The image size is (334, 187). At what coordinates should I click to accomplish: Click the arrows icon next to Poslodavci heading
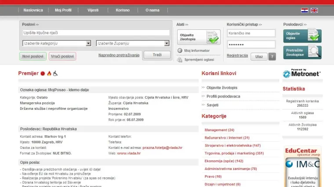pos(305,25)
